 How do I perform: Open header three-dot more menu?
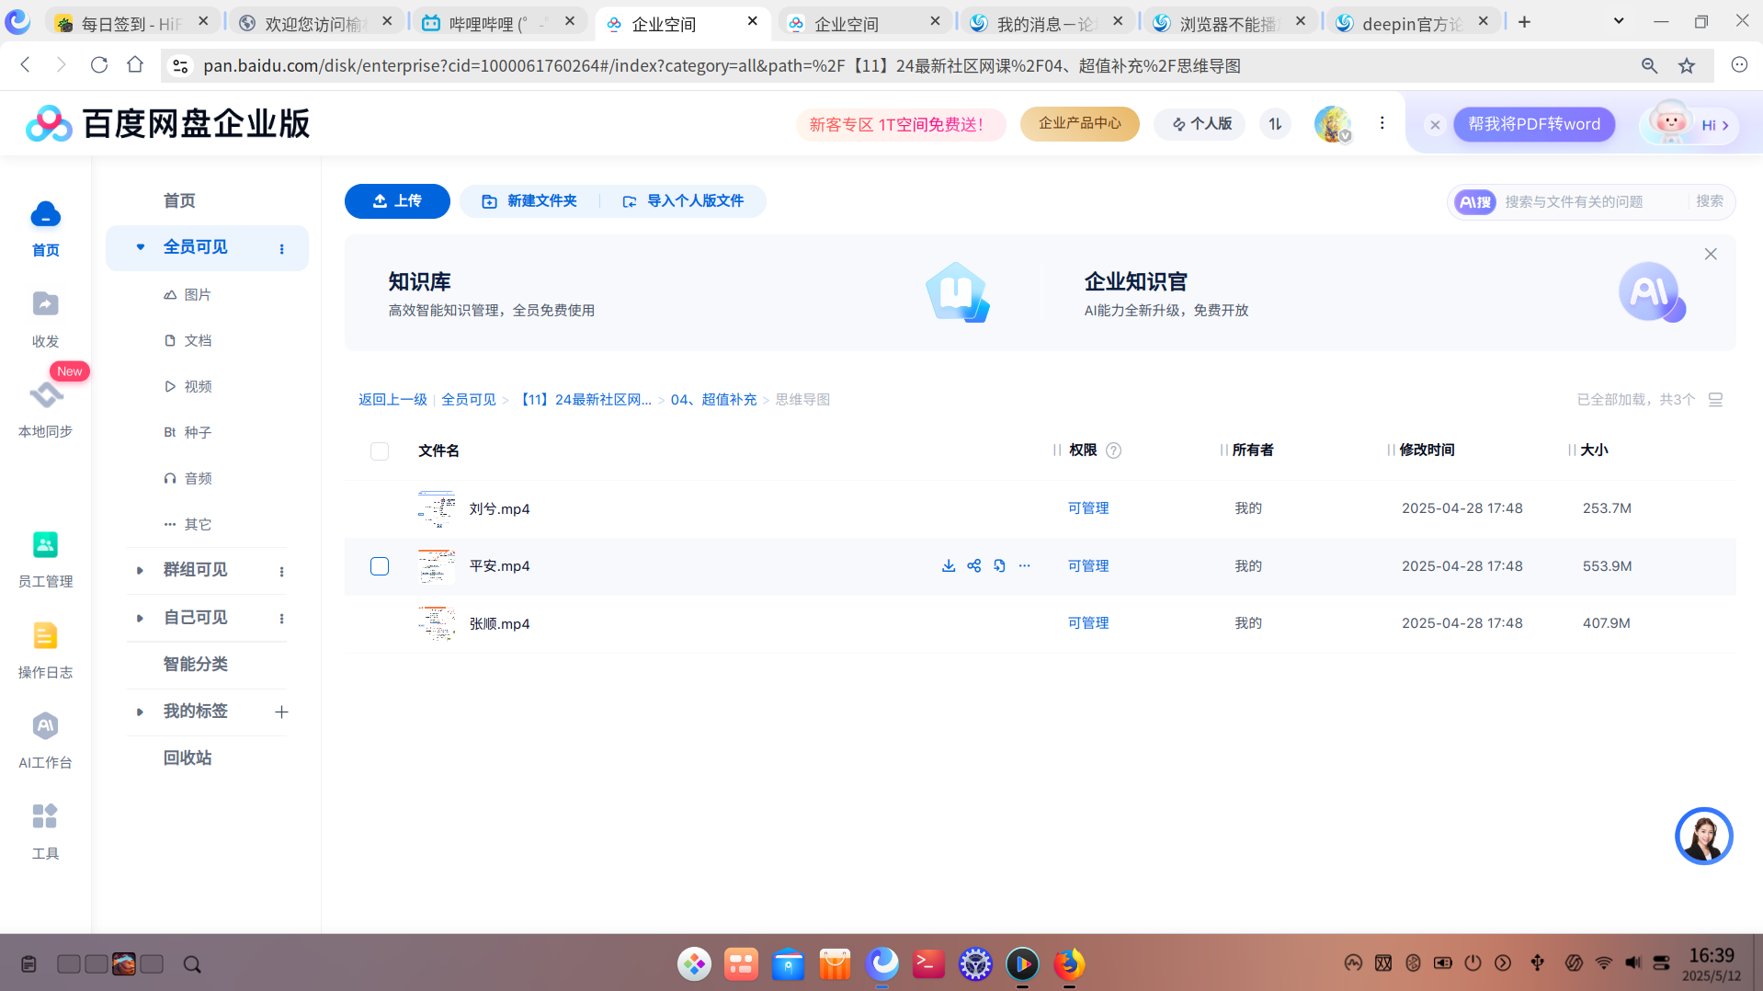pos(1382,123)
